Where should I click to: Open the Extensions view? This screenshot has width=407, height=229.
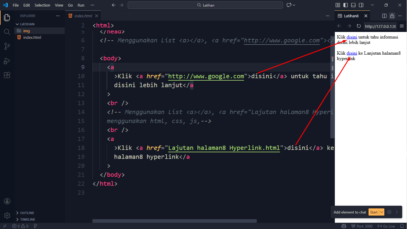7,75
